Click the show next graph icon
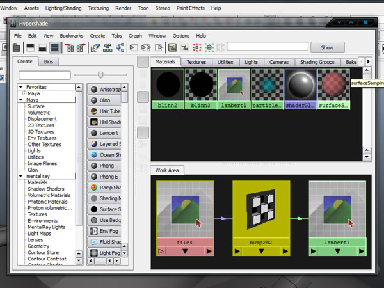This screenshot has height=288, width=384. 81,47
